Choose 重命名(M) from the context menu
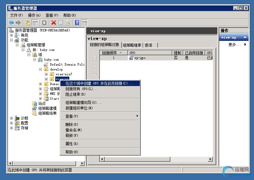 pos(100,130)
